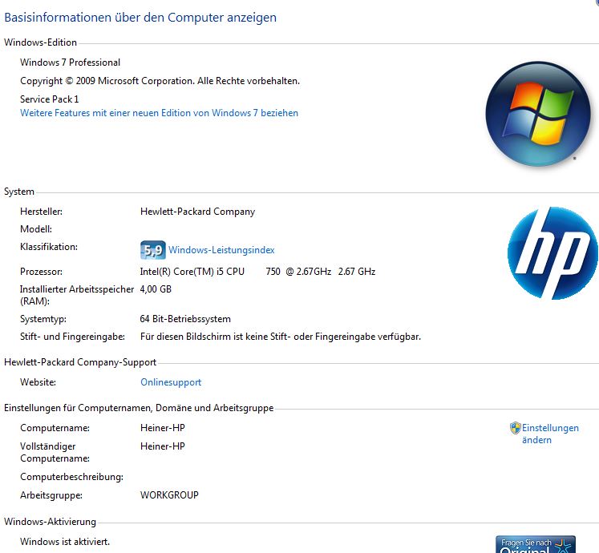
Task: Click the 5,9 performance rating badge
Action: coord(153,250)
